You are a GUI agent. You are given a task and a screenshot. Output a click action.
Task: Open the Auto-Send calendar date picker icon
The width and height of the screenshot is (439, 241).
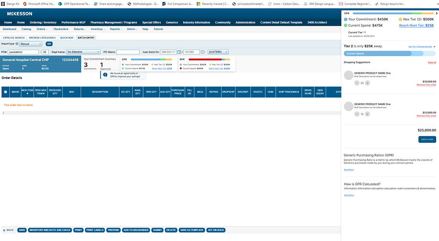179,52
